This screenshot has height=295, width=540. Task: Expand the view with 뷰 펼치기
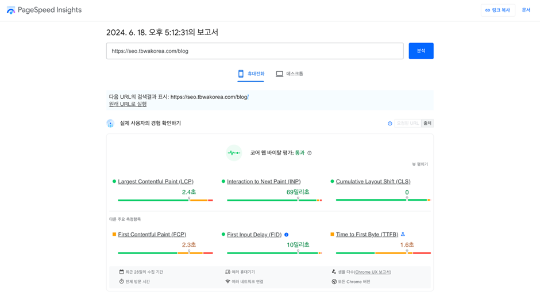[x=419, y=164]
